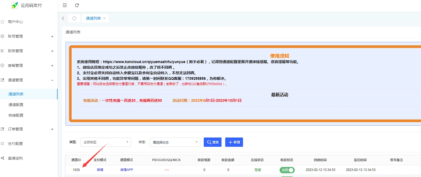This screenshot has width=421, height=177.
Task: Expand 财务管理 with plus sign
Action: [x=52, y=51]
